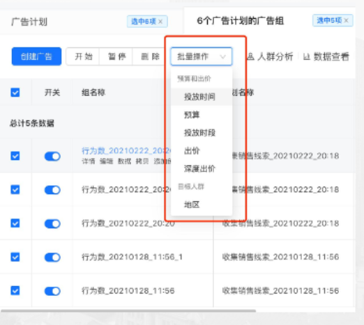
Task: Switch off toggle in the row with 详情 links
Action: coord(52,156)
